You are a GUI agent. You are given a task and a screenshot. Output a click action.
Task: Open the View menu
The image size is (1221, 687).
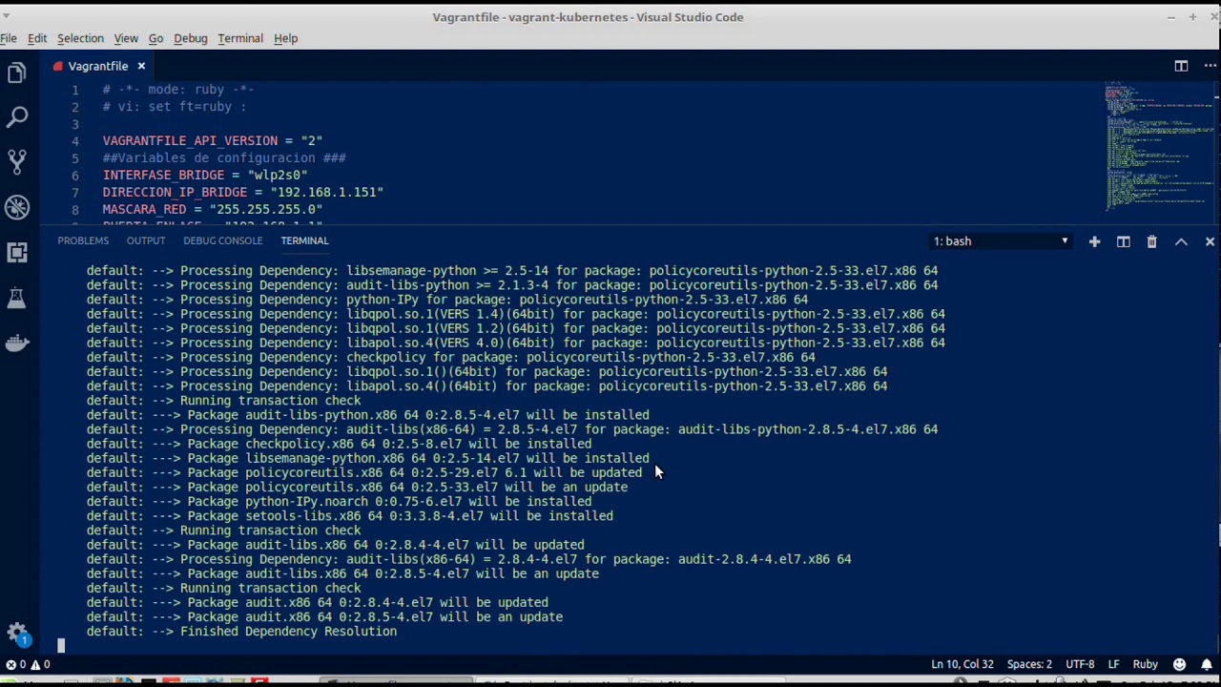(x=126, y=38)
